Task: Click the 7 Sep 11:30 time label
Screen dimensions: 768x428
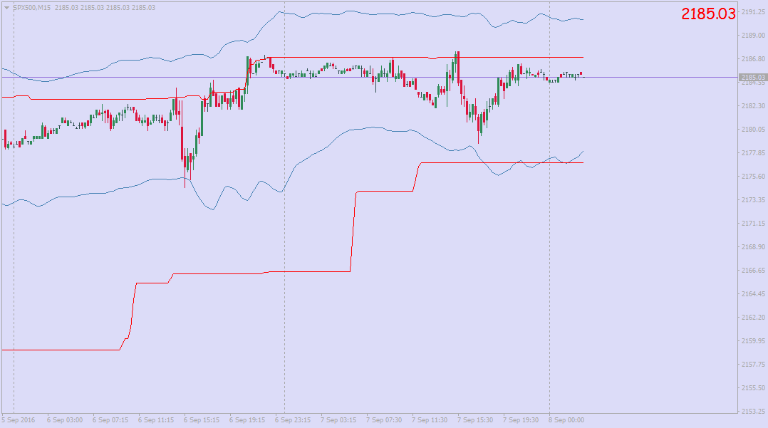Action: [429, 420]
